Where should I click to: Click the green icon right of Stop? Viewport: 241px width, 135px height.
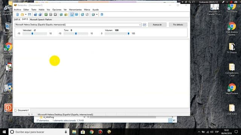point(61,15)
